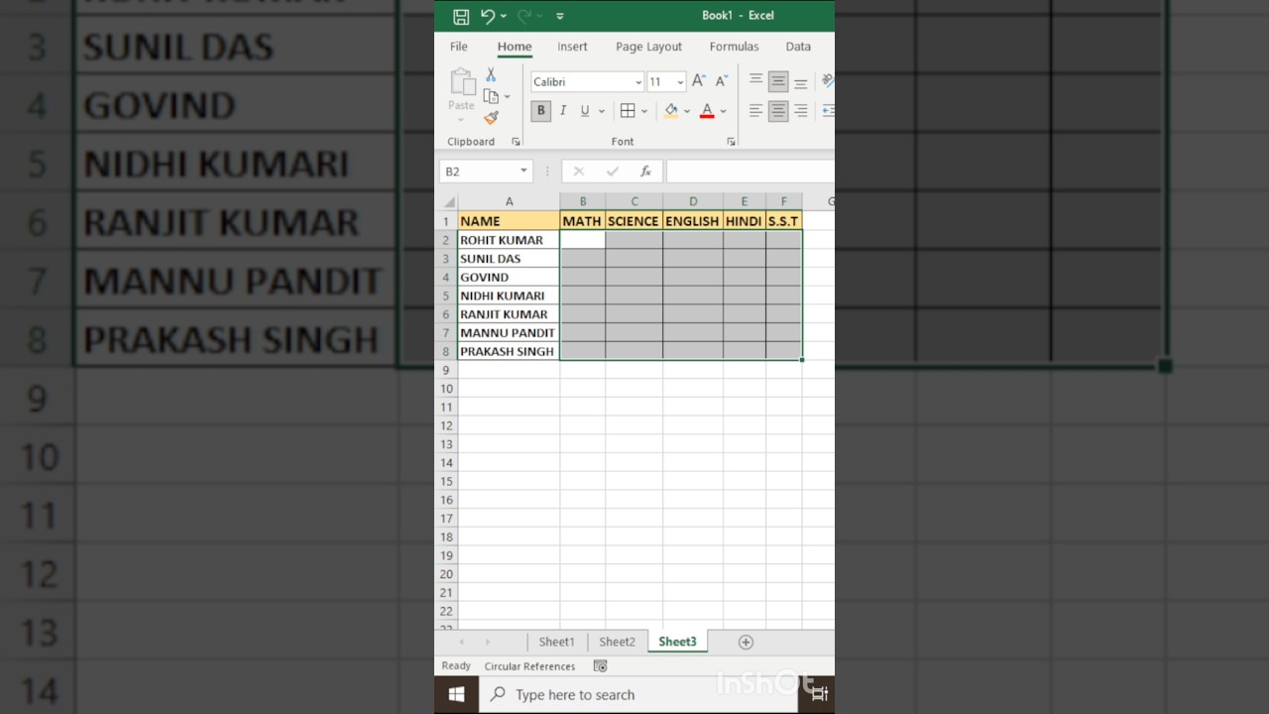The image size is (1269, 714).
Task: Select column A header
Action: click(510, 202)
